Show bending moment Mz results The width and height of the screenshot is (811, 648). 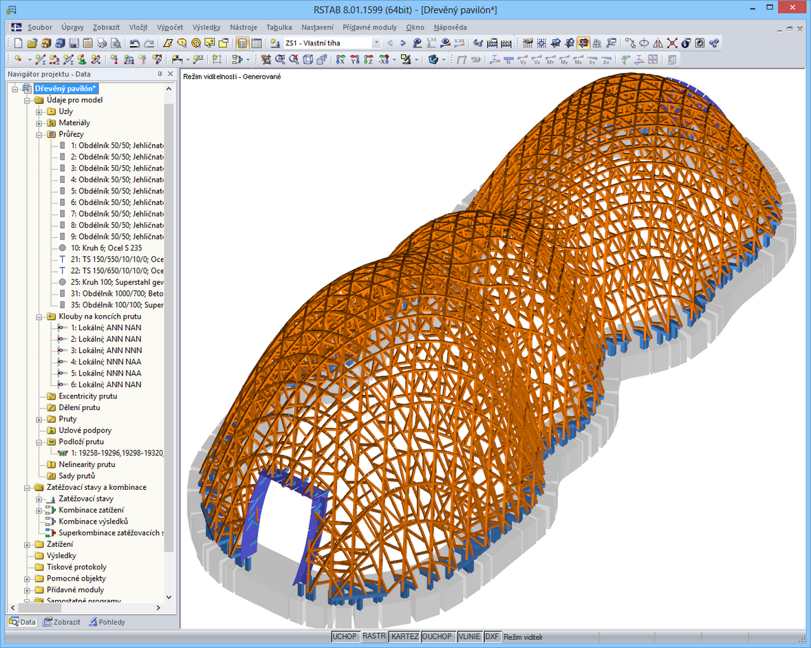(x=578, y=60)
